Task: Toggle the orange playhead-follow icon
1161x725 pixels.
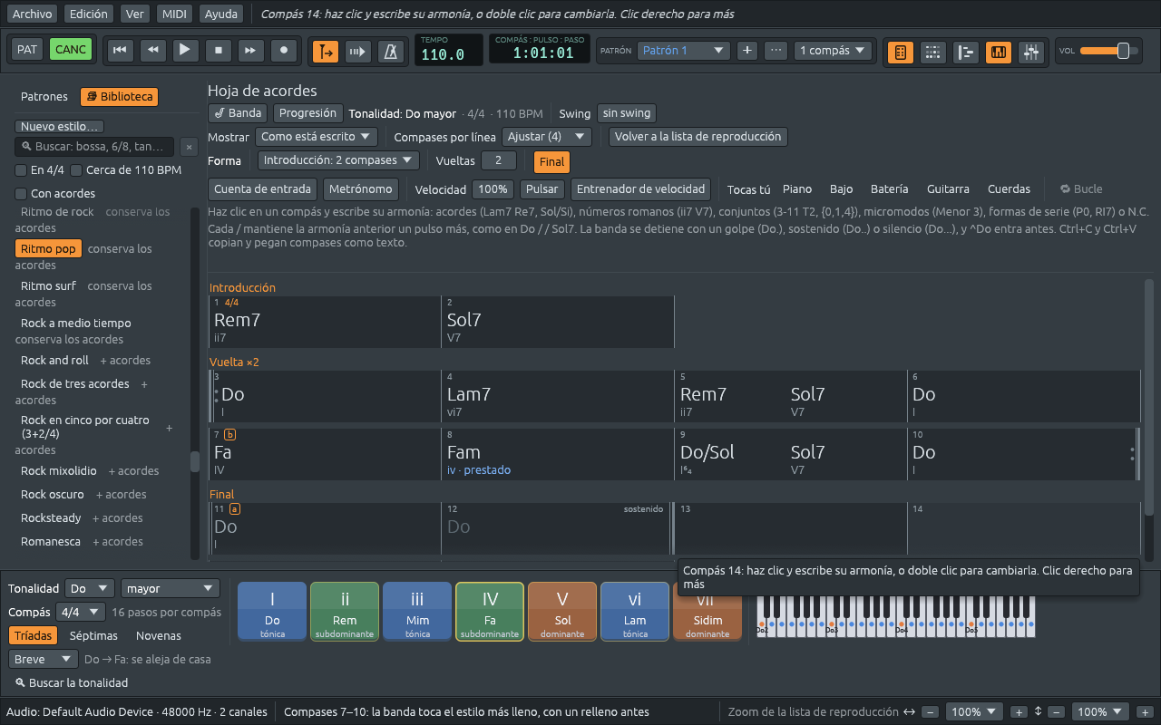Action: click(x=326, y=52)
